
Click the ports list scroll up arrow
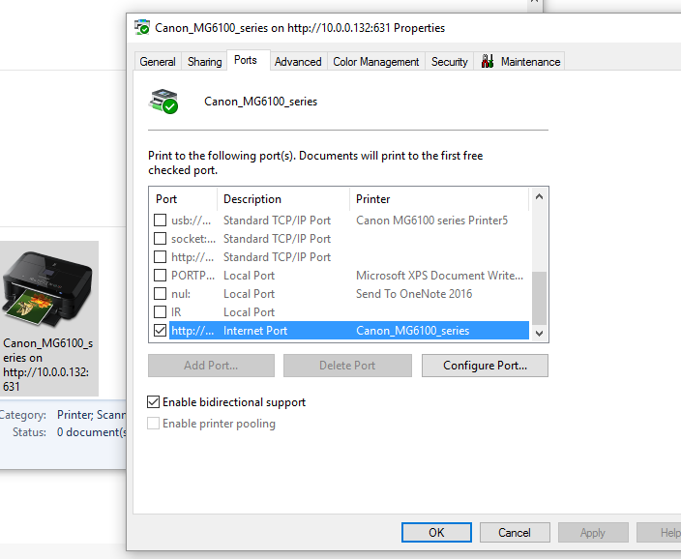(x=540, y=196)
